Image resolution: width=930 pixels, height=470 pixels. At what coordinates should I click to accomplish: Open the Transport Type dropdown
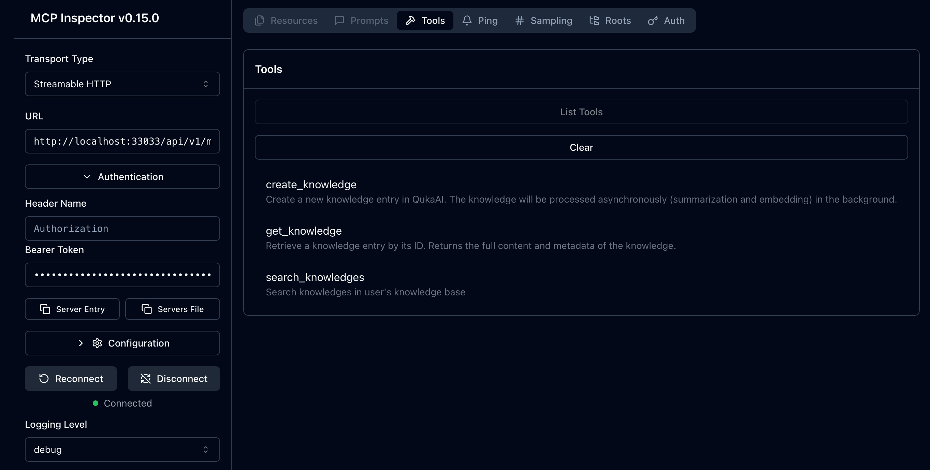tap(122, 84)
